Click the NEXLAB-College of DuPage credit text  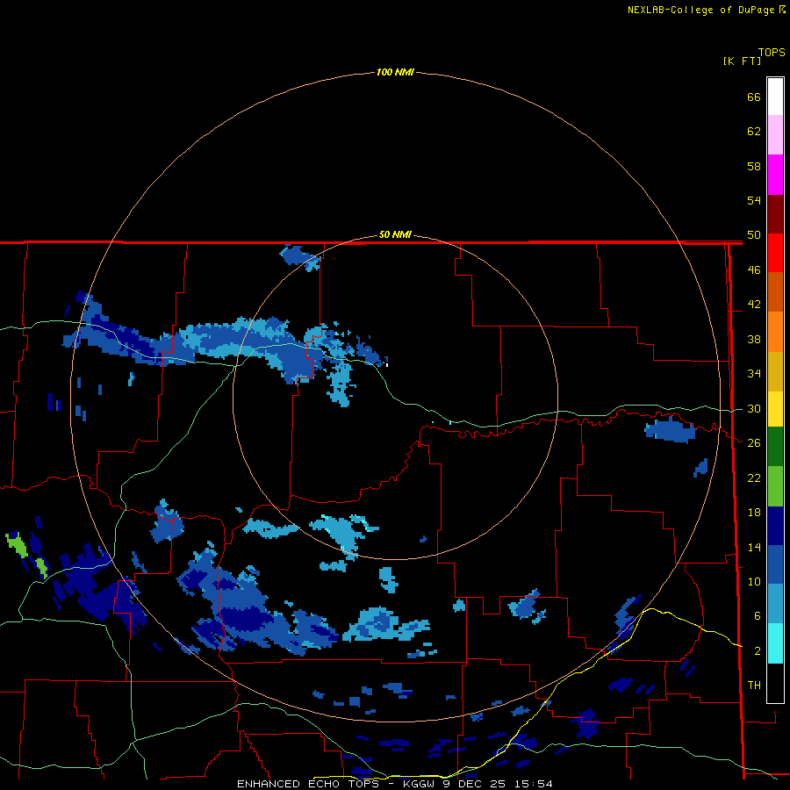coord(706,10)
